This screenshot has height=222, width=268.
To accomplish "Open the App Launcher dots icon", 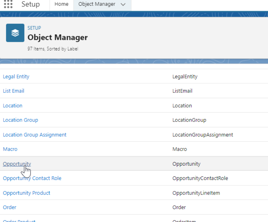I will [x=8, y=4].
